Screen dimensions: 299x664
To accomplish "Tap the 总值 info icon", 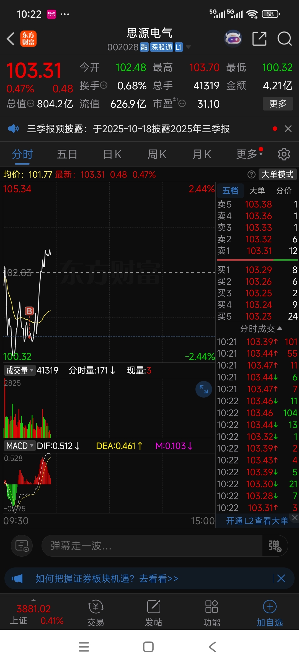I will point(30,104).
